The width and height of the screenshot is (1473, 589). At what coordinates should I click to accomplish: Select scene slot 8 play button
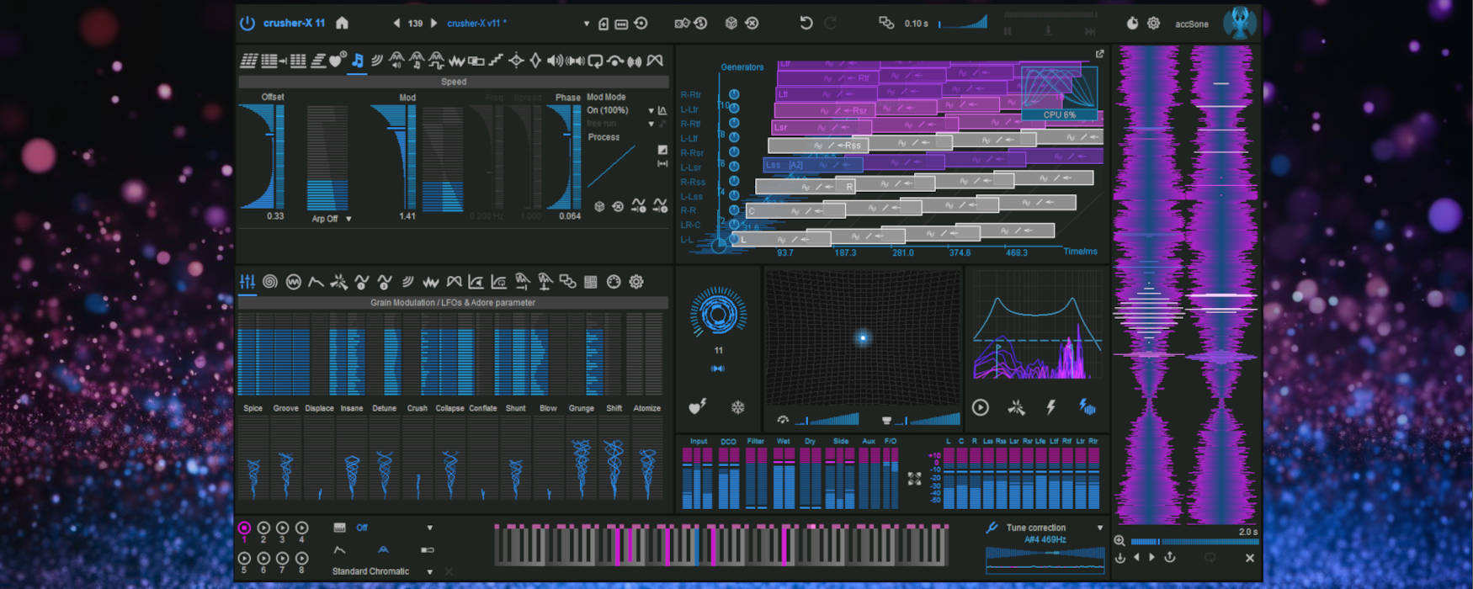[x=302, y=558]
